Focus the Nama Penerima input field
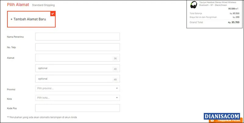The width and height of the screenshot is (244, 123). pos(77,37)
